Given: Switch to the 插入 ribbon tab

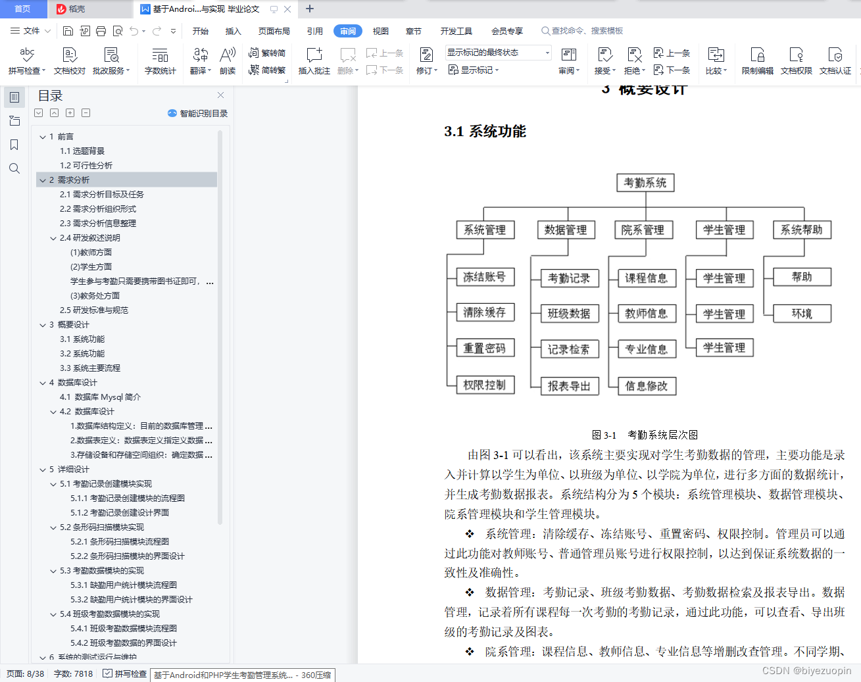Looking at the screenshot, I should [234, 31].
